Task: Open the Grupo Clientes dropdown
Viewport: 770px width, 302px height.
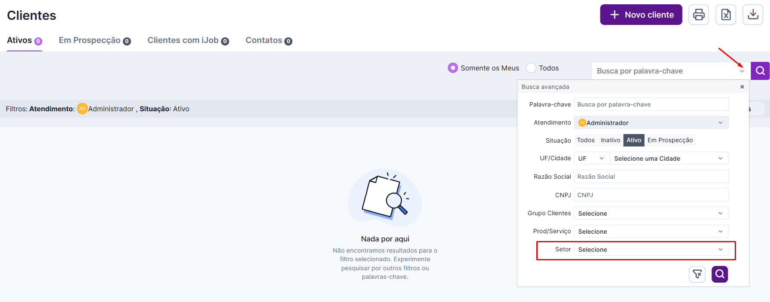Action: (651, 214)
